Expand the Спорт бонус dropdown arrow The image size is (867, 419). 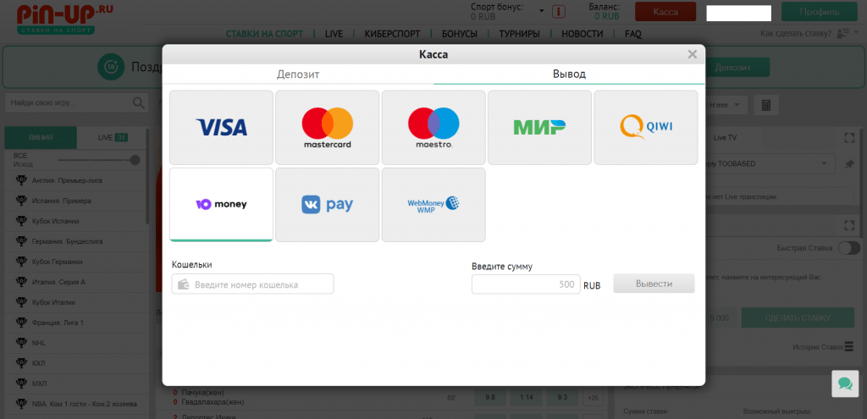pos(541,11)
